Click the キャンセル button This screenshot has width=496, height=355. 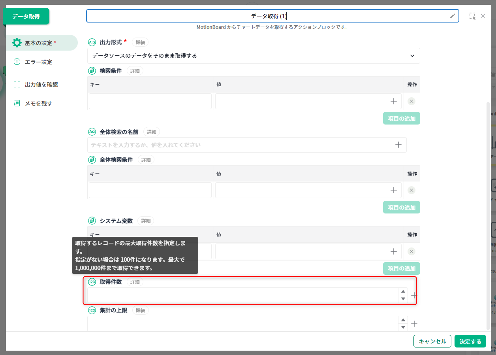click(x=432, y=341)
